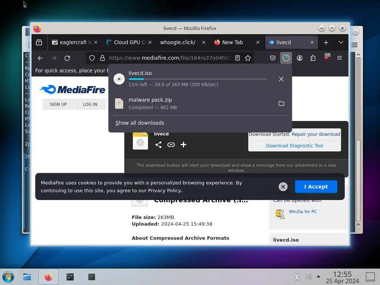Screen dimensions: 380x285
Task: Click Show all downloads
Action: pyautogui.click(x=140, y=123)
